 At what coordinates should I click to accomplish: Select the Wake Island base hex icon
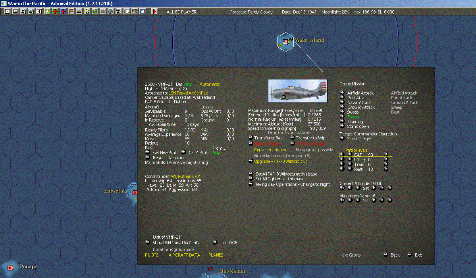[x=285, y=42]
